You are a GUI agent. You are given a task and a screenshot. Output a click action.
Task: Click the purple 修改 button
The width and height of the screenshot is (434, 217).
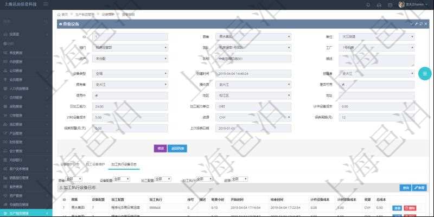tap(160, 148)
